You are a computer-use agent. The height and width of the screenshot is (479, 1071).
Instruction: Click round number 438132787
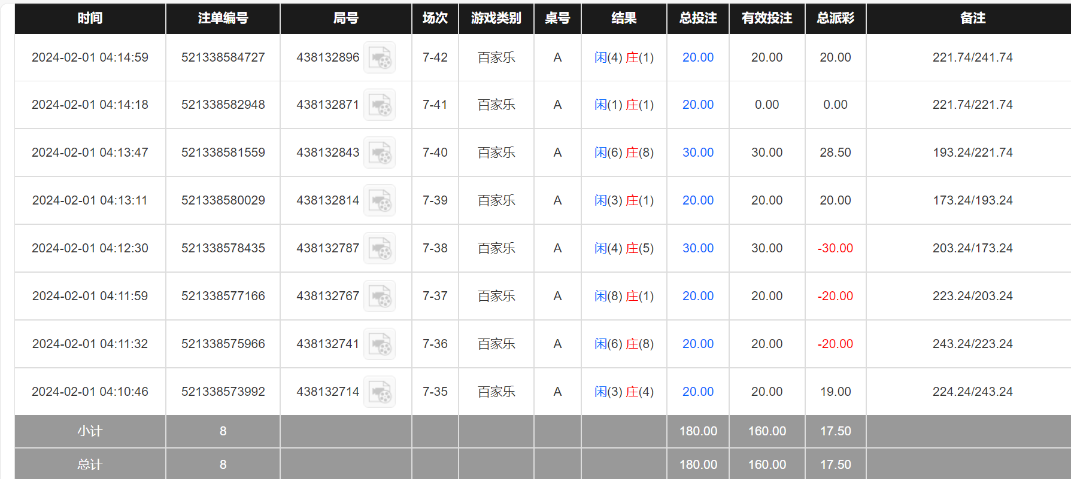tap(328, 248)
